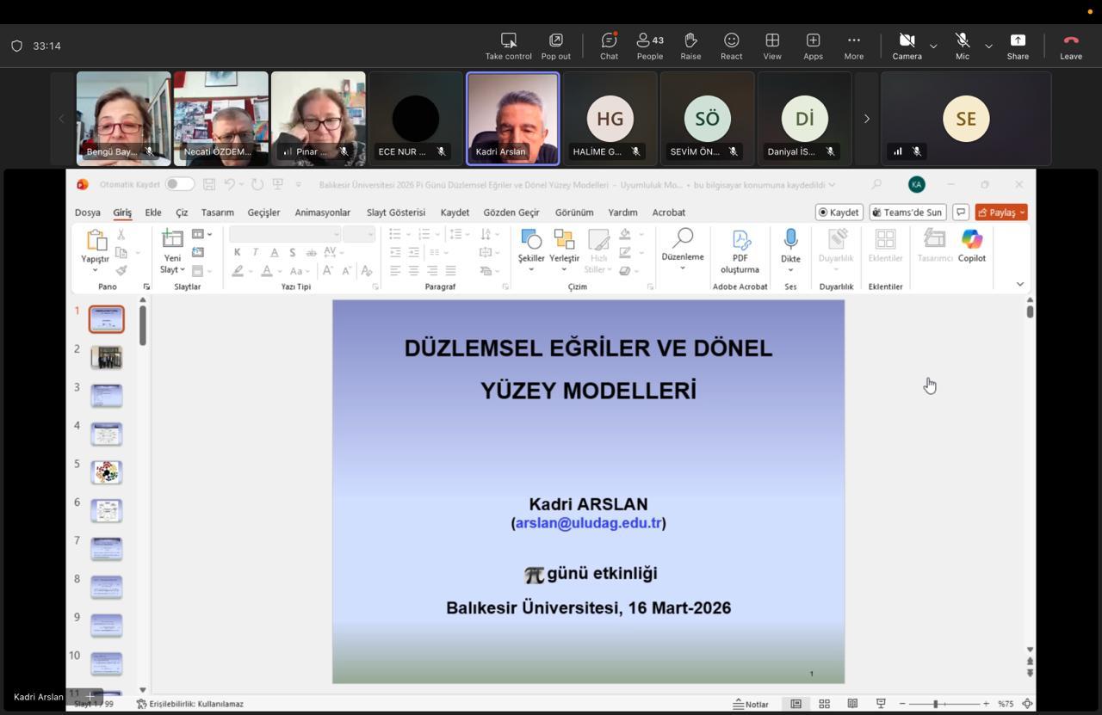
Task: Click the search icon in PowerPoint title bar
Action: pyautogui.click(x=876, y=184)
